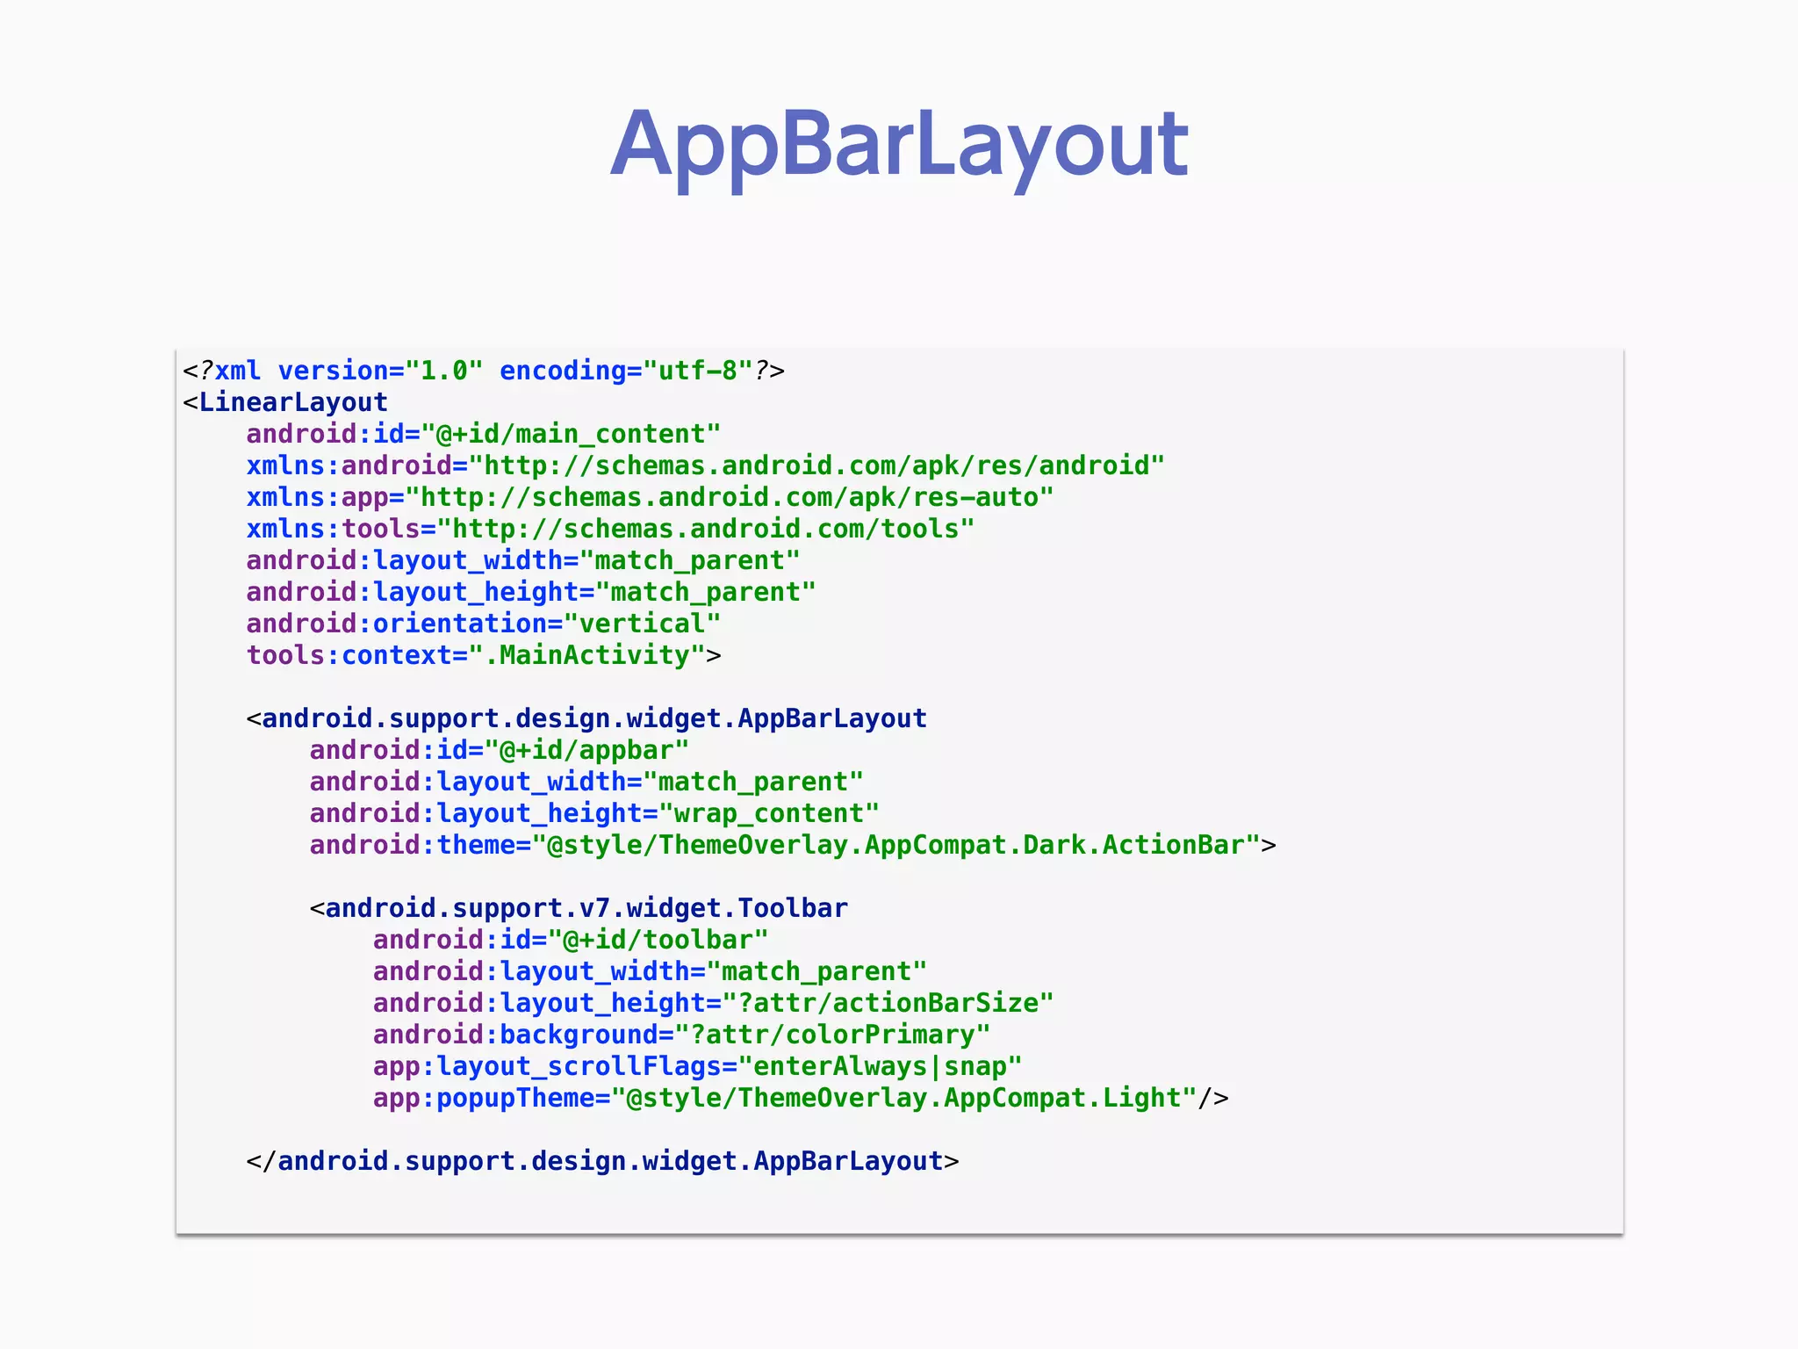Click the wrap_content layout_height value
Viewport: 1798px width, 1349px height.
click(768, 813)
